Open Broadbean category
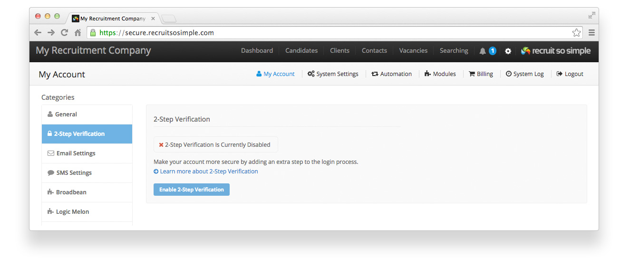This screenshot has width=630, height=267. [87, 192]
